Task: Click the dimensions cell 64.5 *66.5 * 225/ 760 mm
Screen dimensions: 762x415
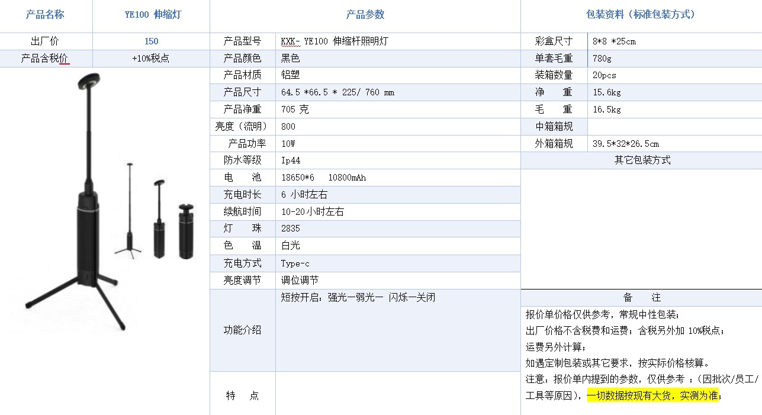Action: click(398, 92)
